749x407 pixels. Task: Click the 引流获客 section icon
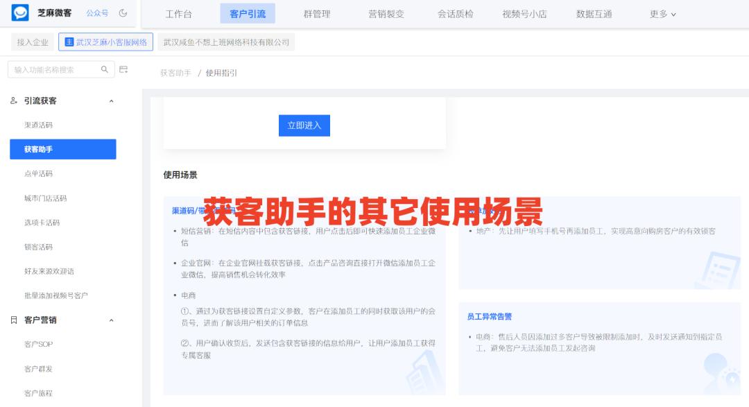12,101
